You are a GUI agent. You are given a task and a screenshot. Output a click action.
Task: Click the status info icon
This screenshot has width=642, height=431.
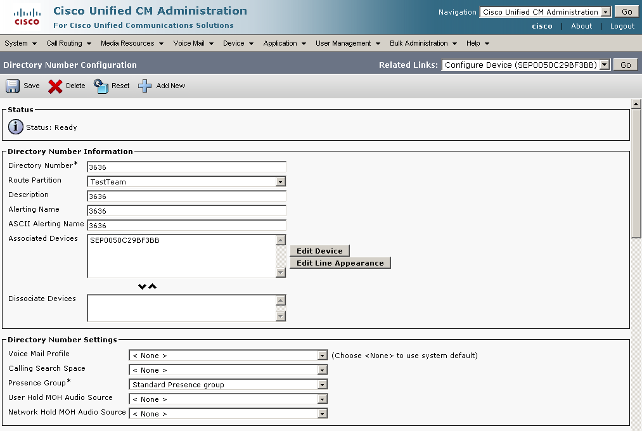click(16, 127)
